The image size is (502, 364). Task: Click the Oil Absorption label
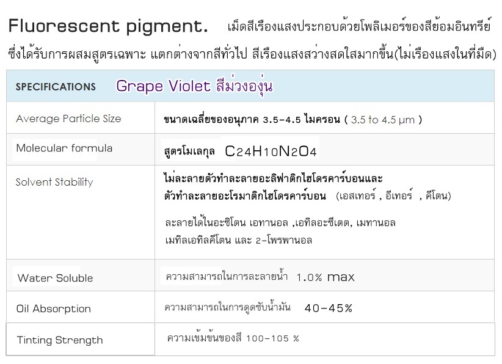click(54, 309)
